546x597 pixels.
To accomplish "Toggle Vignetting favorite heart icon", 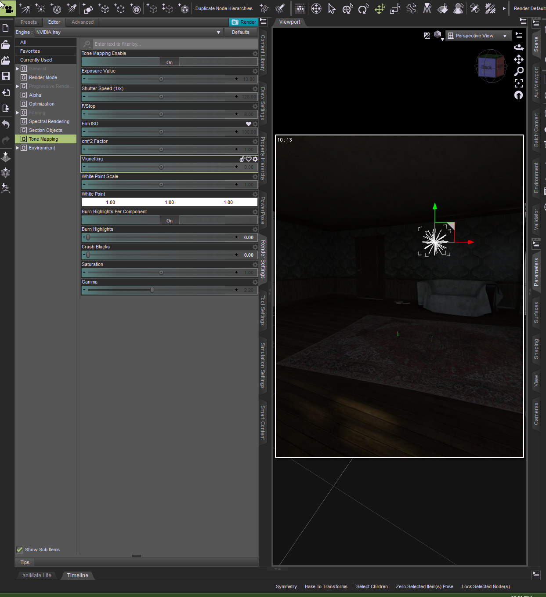I will (249, 159).
